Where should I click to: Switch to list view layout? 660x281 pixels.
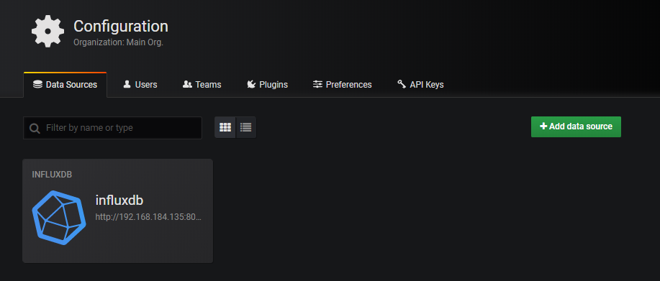point(246,127)
